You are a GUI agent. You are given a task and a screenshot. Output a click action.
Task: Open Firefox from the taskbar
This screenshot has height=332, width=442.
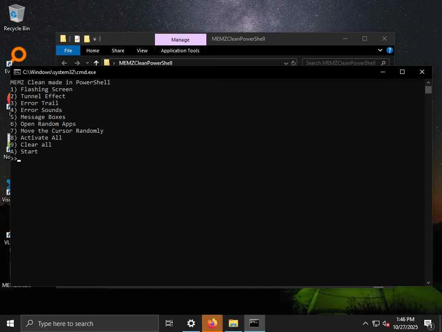(212, 323)
